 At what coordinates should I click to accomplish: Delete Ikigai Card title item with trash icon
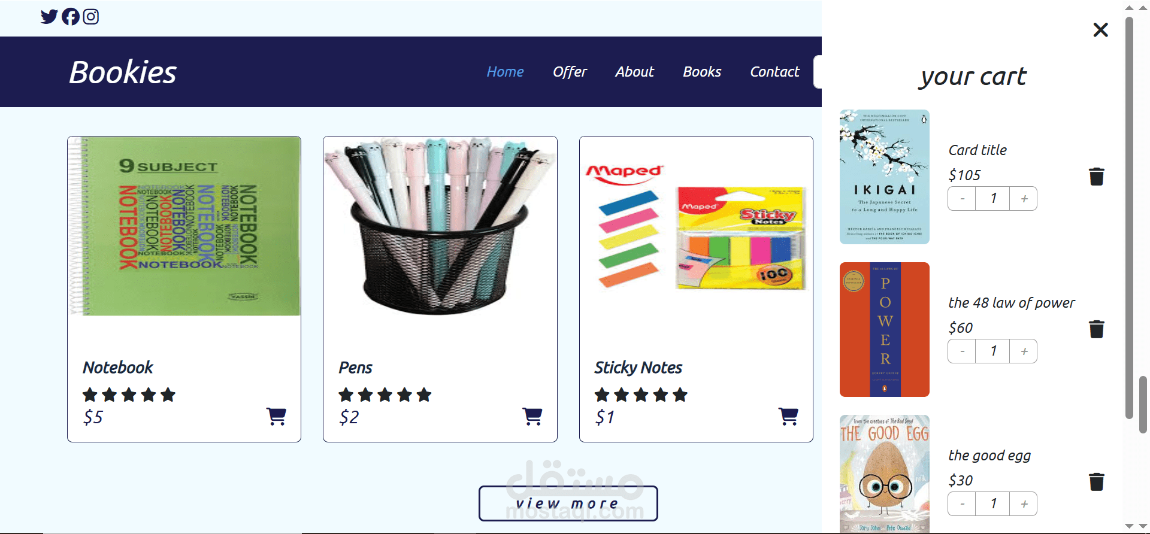pyautogui.click(x=1097, y=177)
